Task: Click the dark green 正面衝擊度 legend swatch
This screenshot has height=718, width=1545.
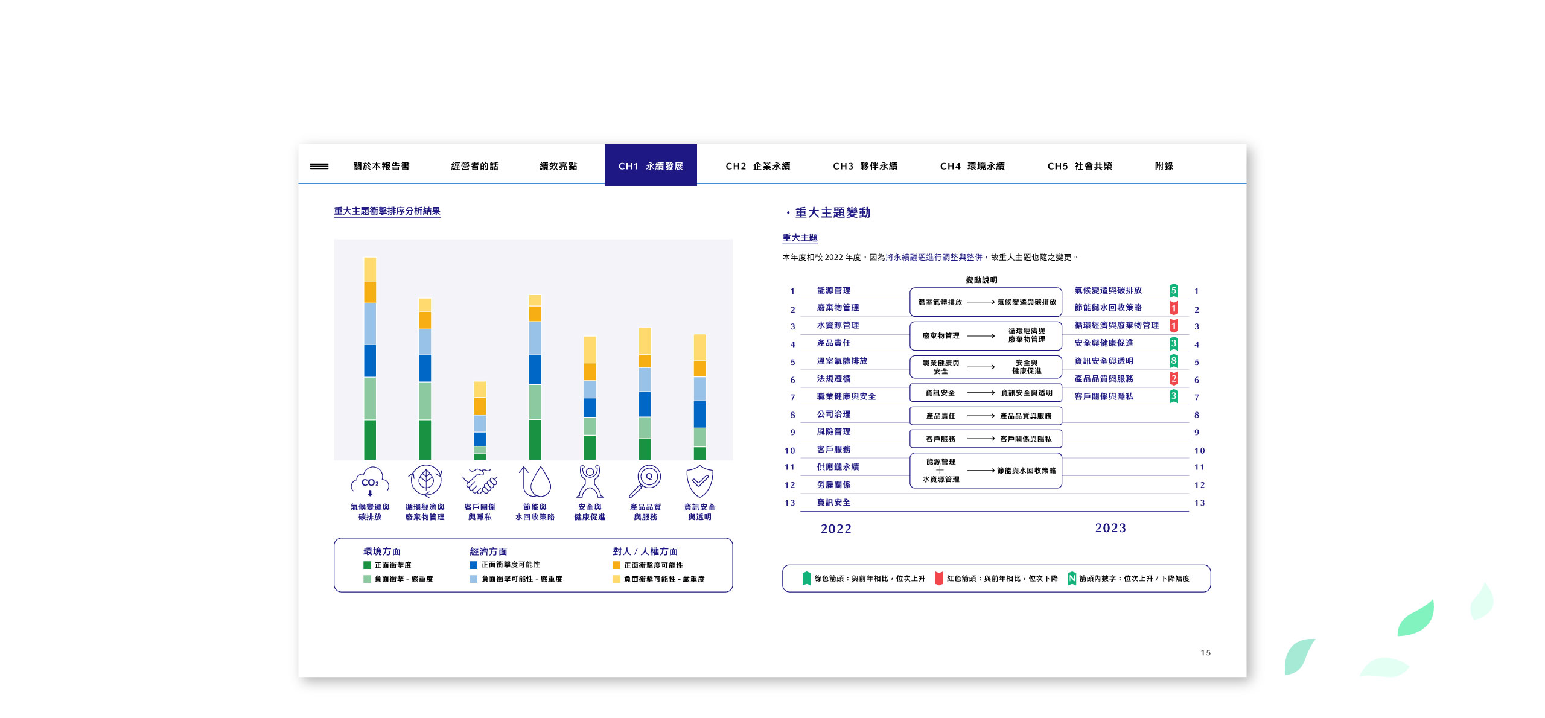Action: pyautogui.click(x=367, y=565)
